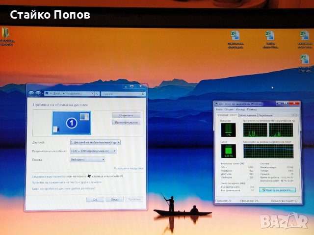Minimize the display settings window
This screenshot has height=235, width=314.
click(x=126, y=86)
